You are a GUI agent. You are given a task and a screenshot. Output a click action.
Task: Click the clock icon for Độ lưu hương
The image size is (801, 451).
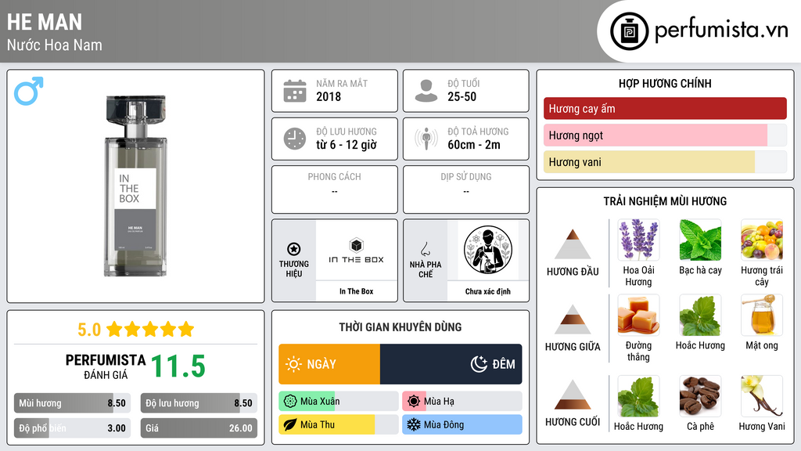pos(295,139)
